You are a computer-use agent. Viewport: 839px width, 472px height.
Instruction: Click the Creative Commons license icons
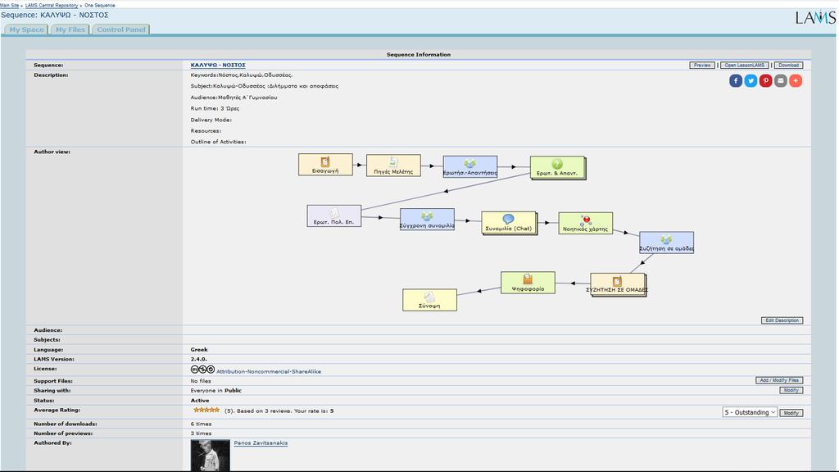(202, 370)
